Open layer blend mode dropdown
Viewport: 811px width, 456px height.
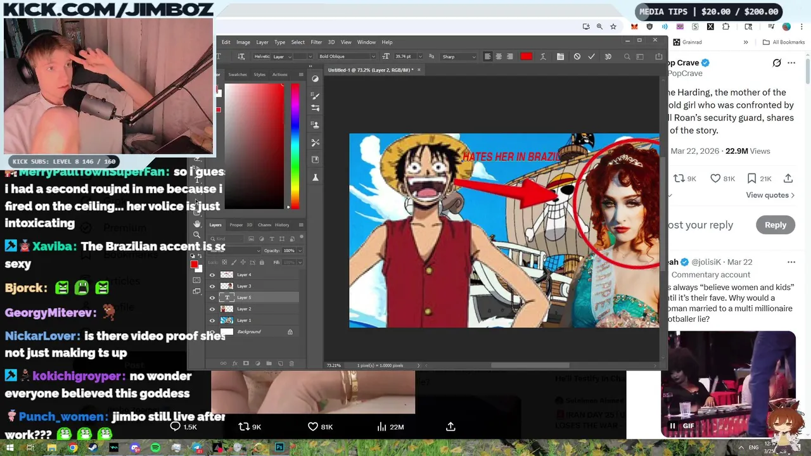coord(233,251)
